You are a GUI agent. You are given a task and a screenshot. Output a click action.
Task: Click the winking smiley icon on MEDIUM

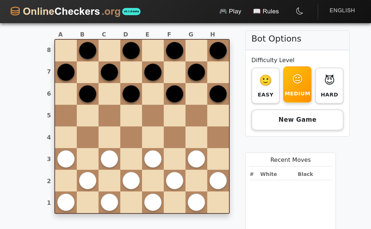[297, 79]
